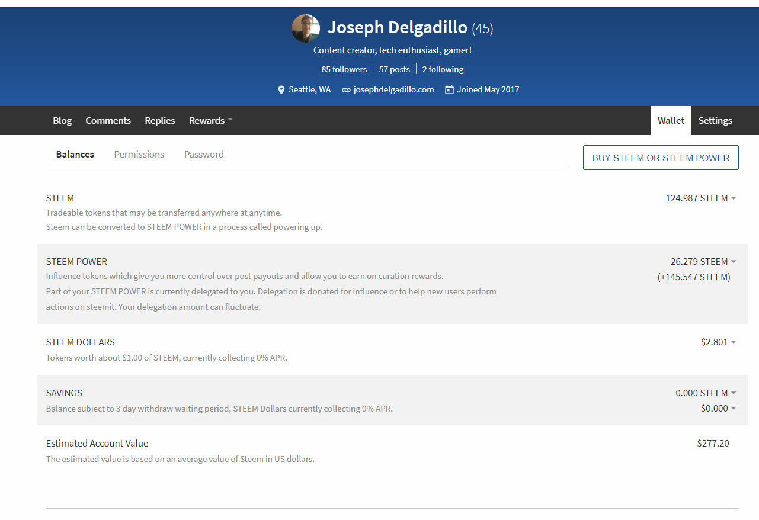759x520 pixels.
Task: Open the Settings tab
Action: 715,120
